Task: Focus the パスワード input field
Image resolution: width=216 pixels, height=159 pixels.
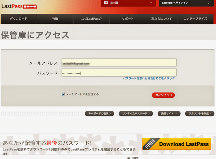Action: 119,73
